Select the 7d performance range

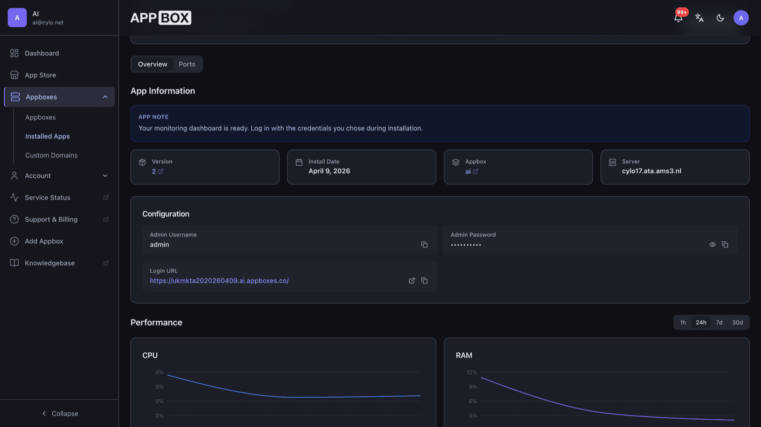pos(719,323)
